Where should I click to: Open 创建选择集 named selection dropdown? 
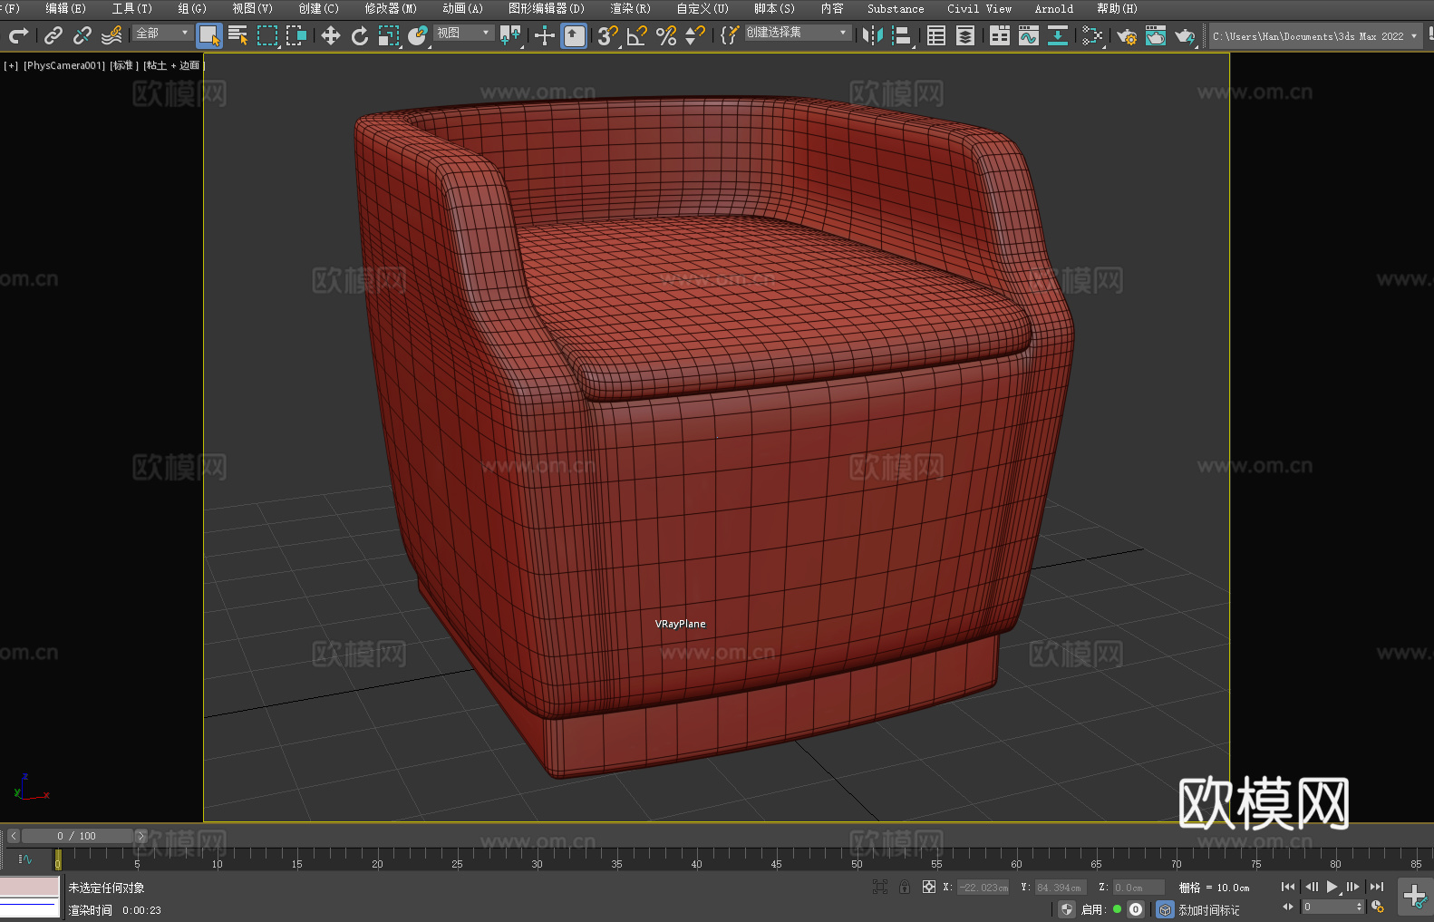coord(798,33)
